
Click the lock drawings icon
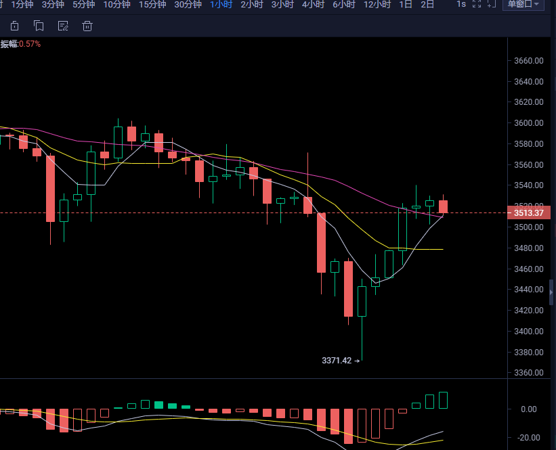click(x=14, y=26)
